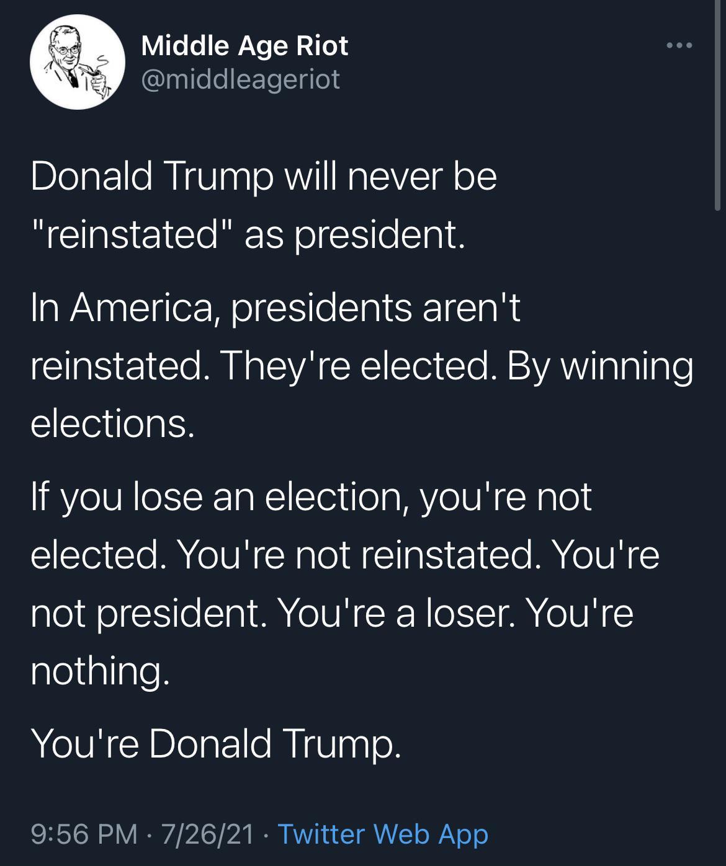This screenshot has width=726, height=866.
Task: Click the 7/26/21 date
Action: 207,834
